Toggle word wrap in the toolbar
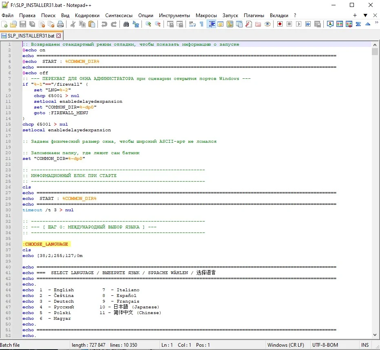The image size is (380, 350). coord(192,24)
